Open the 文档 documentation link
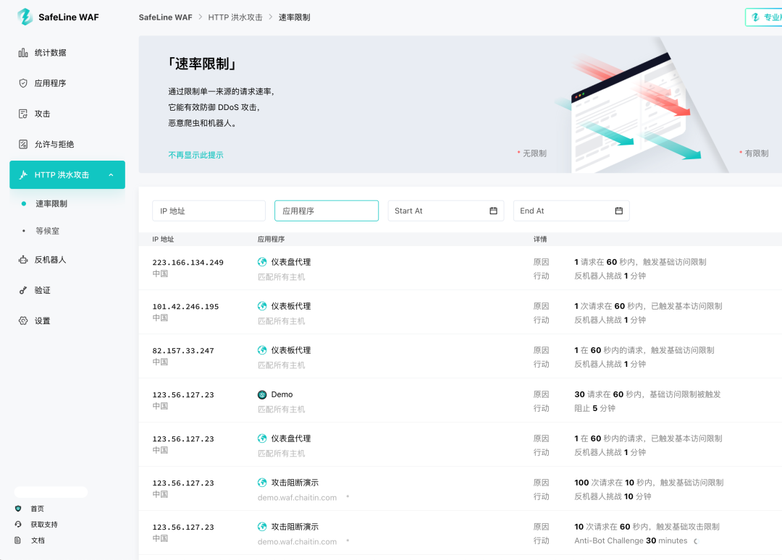Image resolution: width=782 pixels, height=560 pixels. point(38,540)
